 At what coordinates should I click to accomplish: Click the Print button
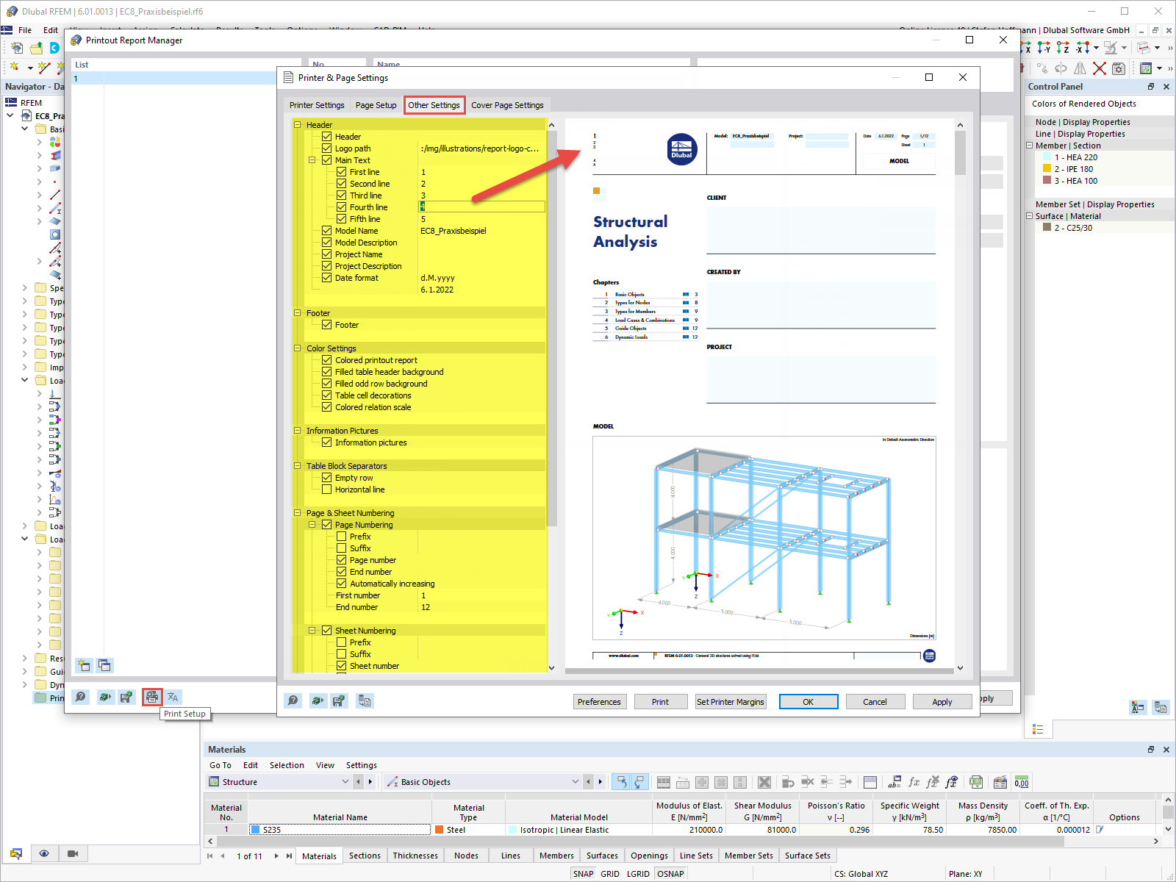coord(660,702)
